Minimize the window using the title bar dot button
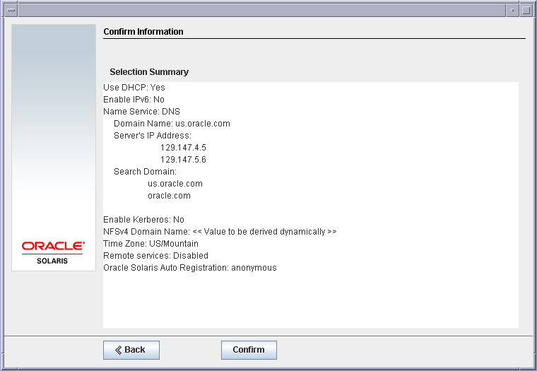 (512, 10)
